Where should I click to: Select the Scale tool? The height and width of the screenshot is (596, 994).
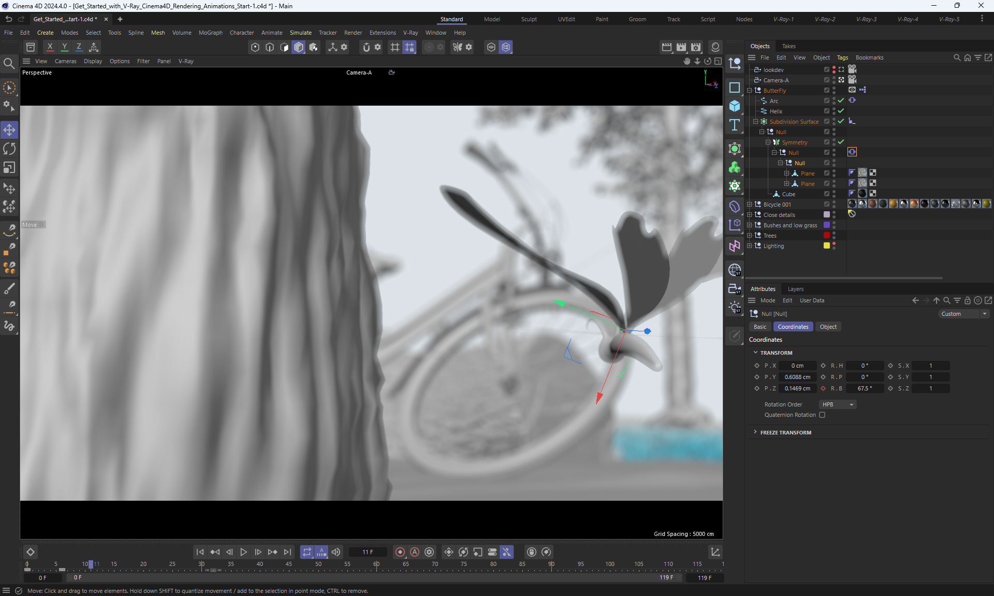pos(9,168)
